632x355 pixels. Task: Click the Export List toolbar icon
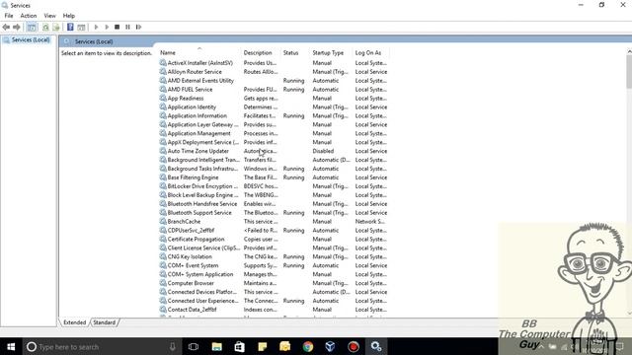(x=56, y=27)
